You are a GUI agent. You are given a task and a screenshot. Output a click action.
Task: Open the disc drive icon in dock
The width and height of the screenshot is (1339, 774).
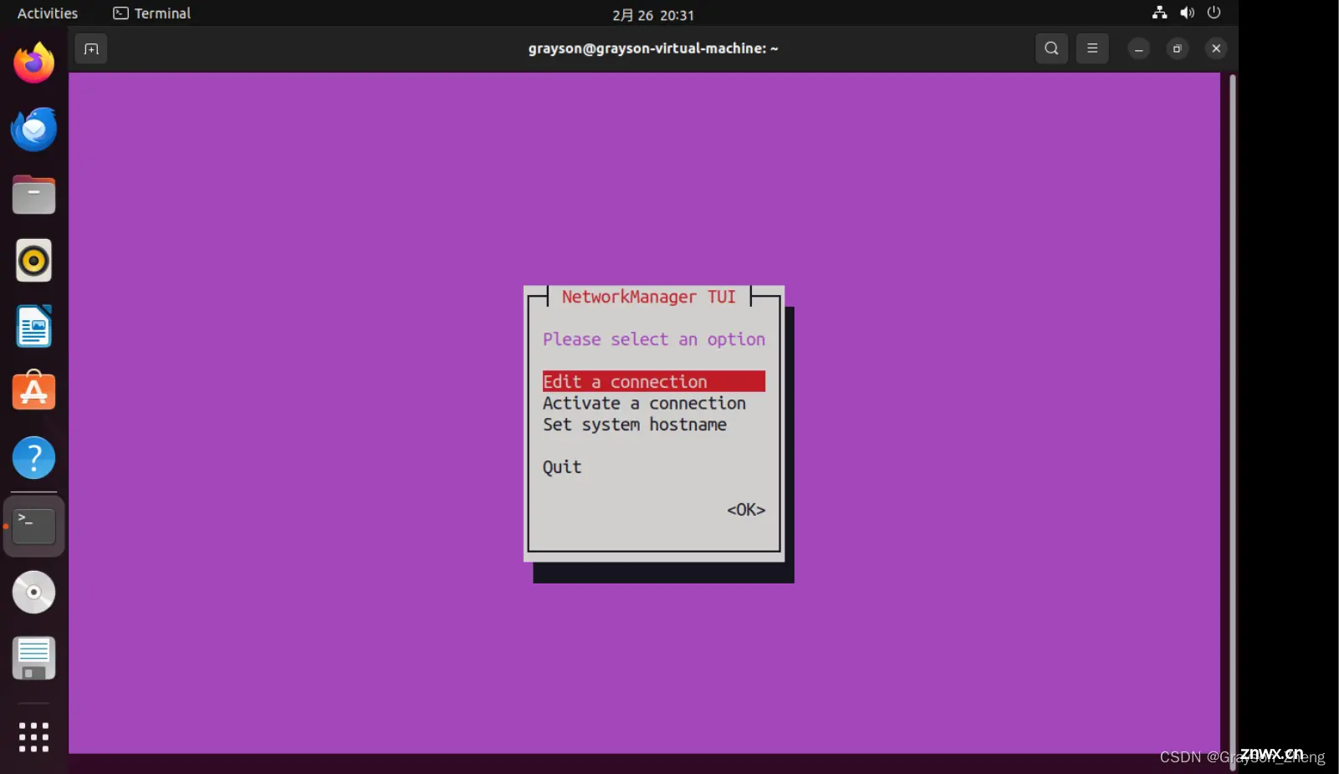point(33,592)
